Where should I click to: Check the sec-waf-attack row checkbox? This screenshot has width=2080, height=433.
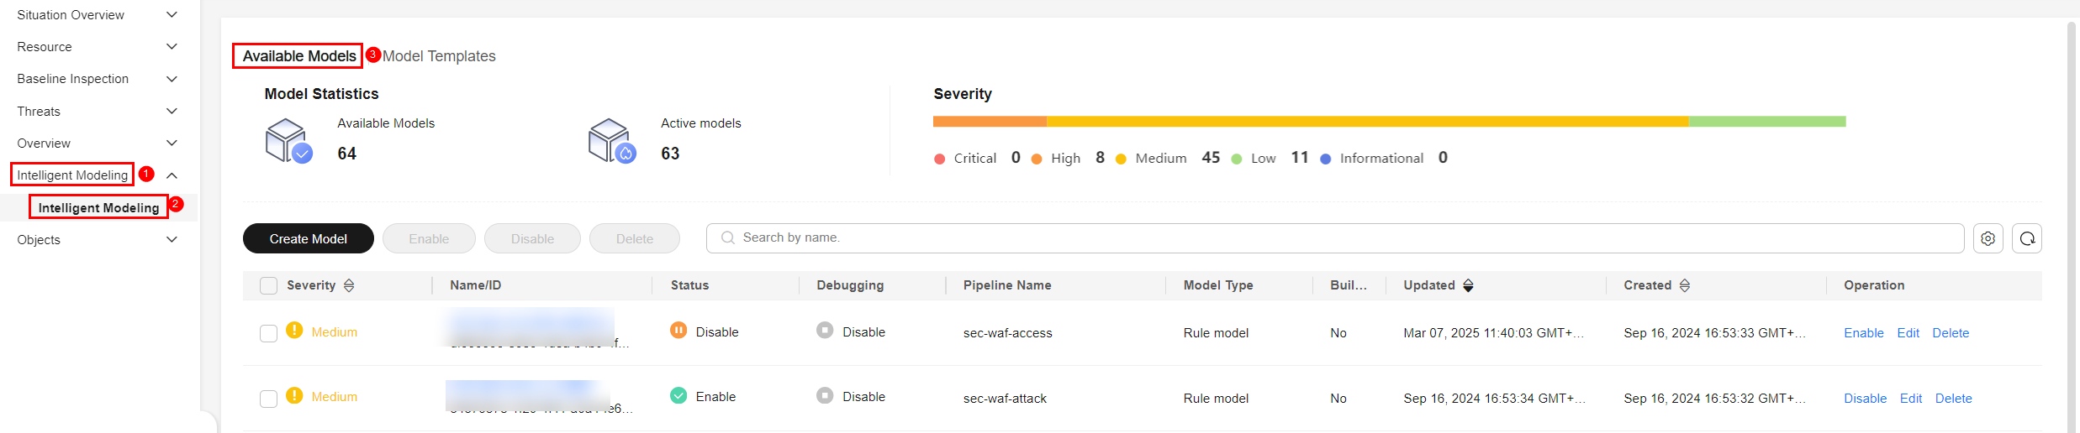click(x=268, y=399)
